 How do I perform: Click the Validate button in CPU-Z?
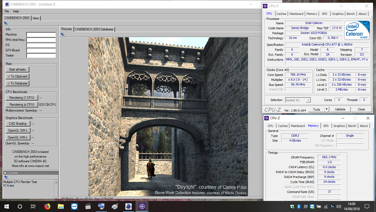click(340, 109)
